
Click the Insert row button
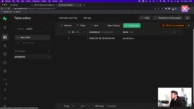coord(132,25)
